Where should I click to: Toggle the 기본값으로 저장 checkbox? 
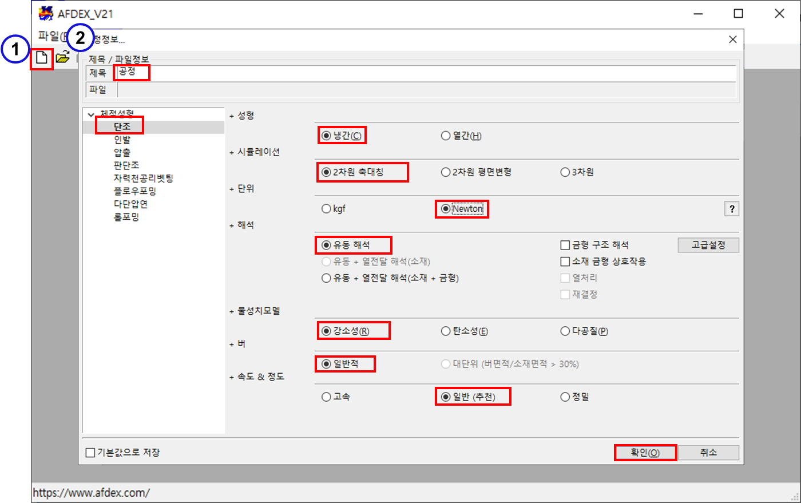click(90, 453)
